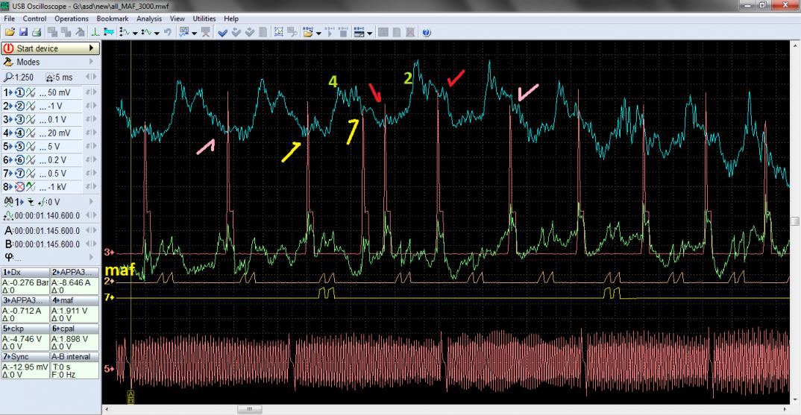Enable the crossed-out channel 8
Image resolution: width=801 pixels, height=415 pixels.
[19, 187]
